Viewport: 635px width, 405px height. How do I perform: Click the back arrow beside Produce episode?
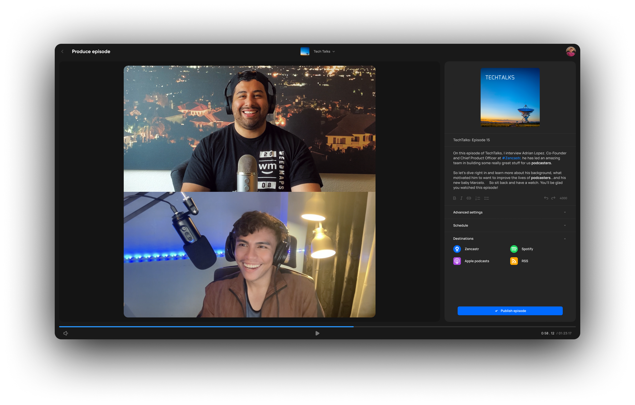point(62,51)
